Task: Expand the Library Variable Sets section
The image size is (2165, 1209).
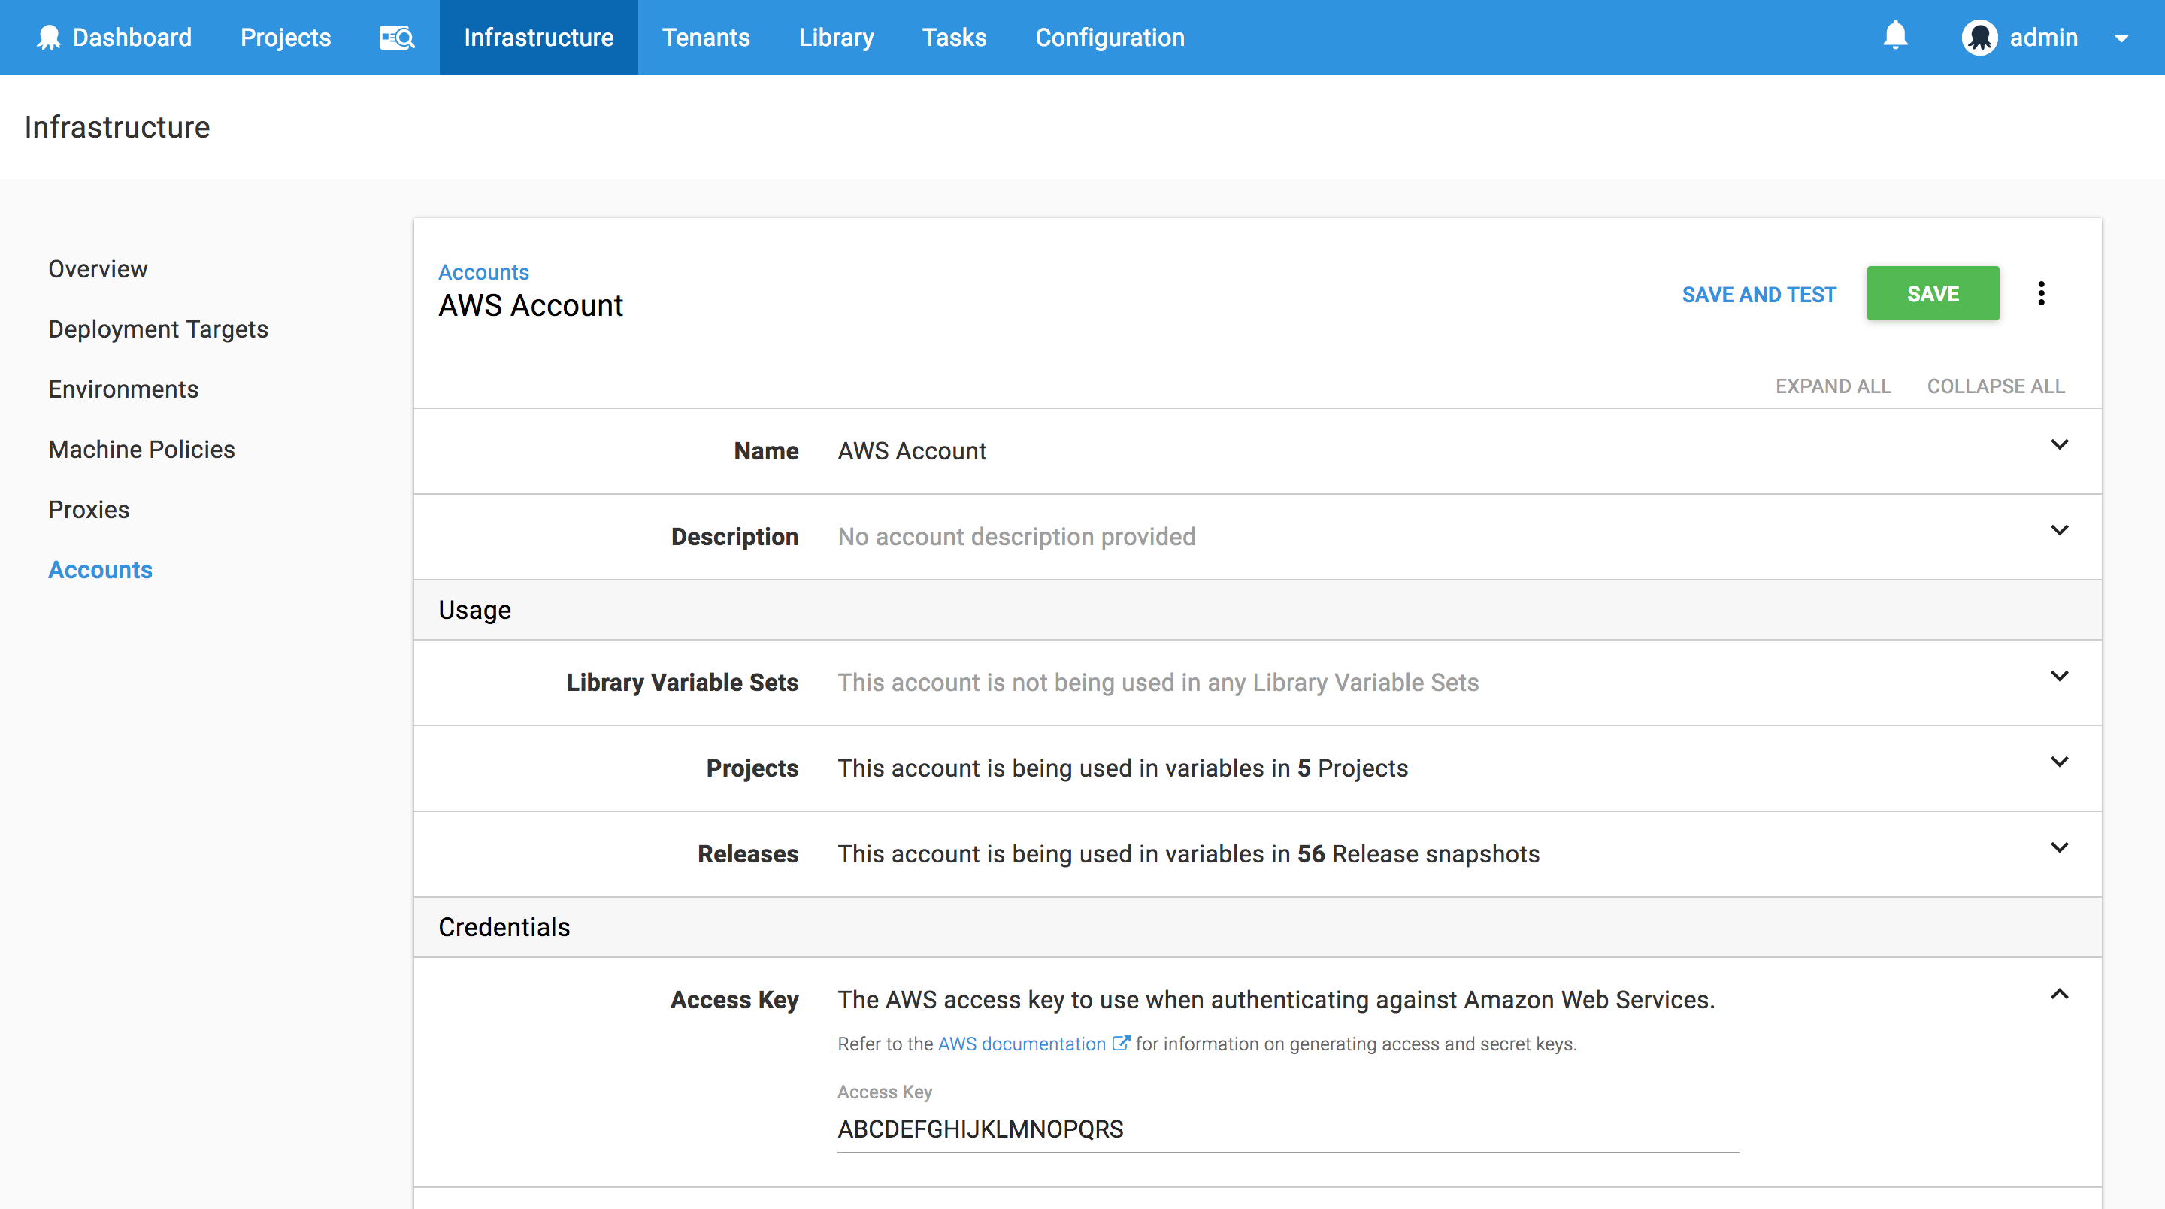Action: [2060, 676]
